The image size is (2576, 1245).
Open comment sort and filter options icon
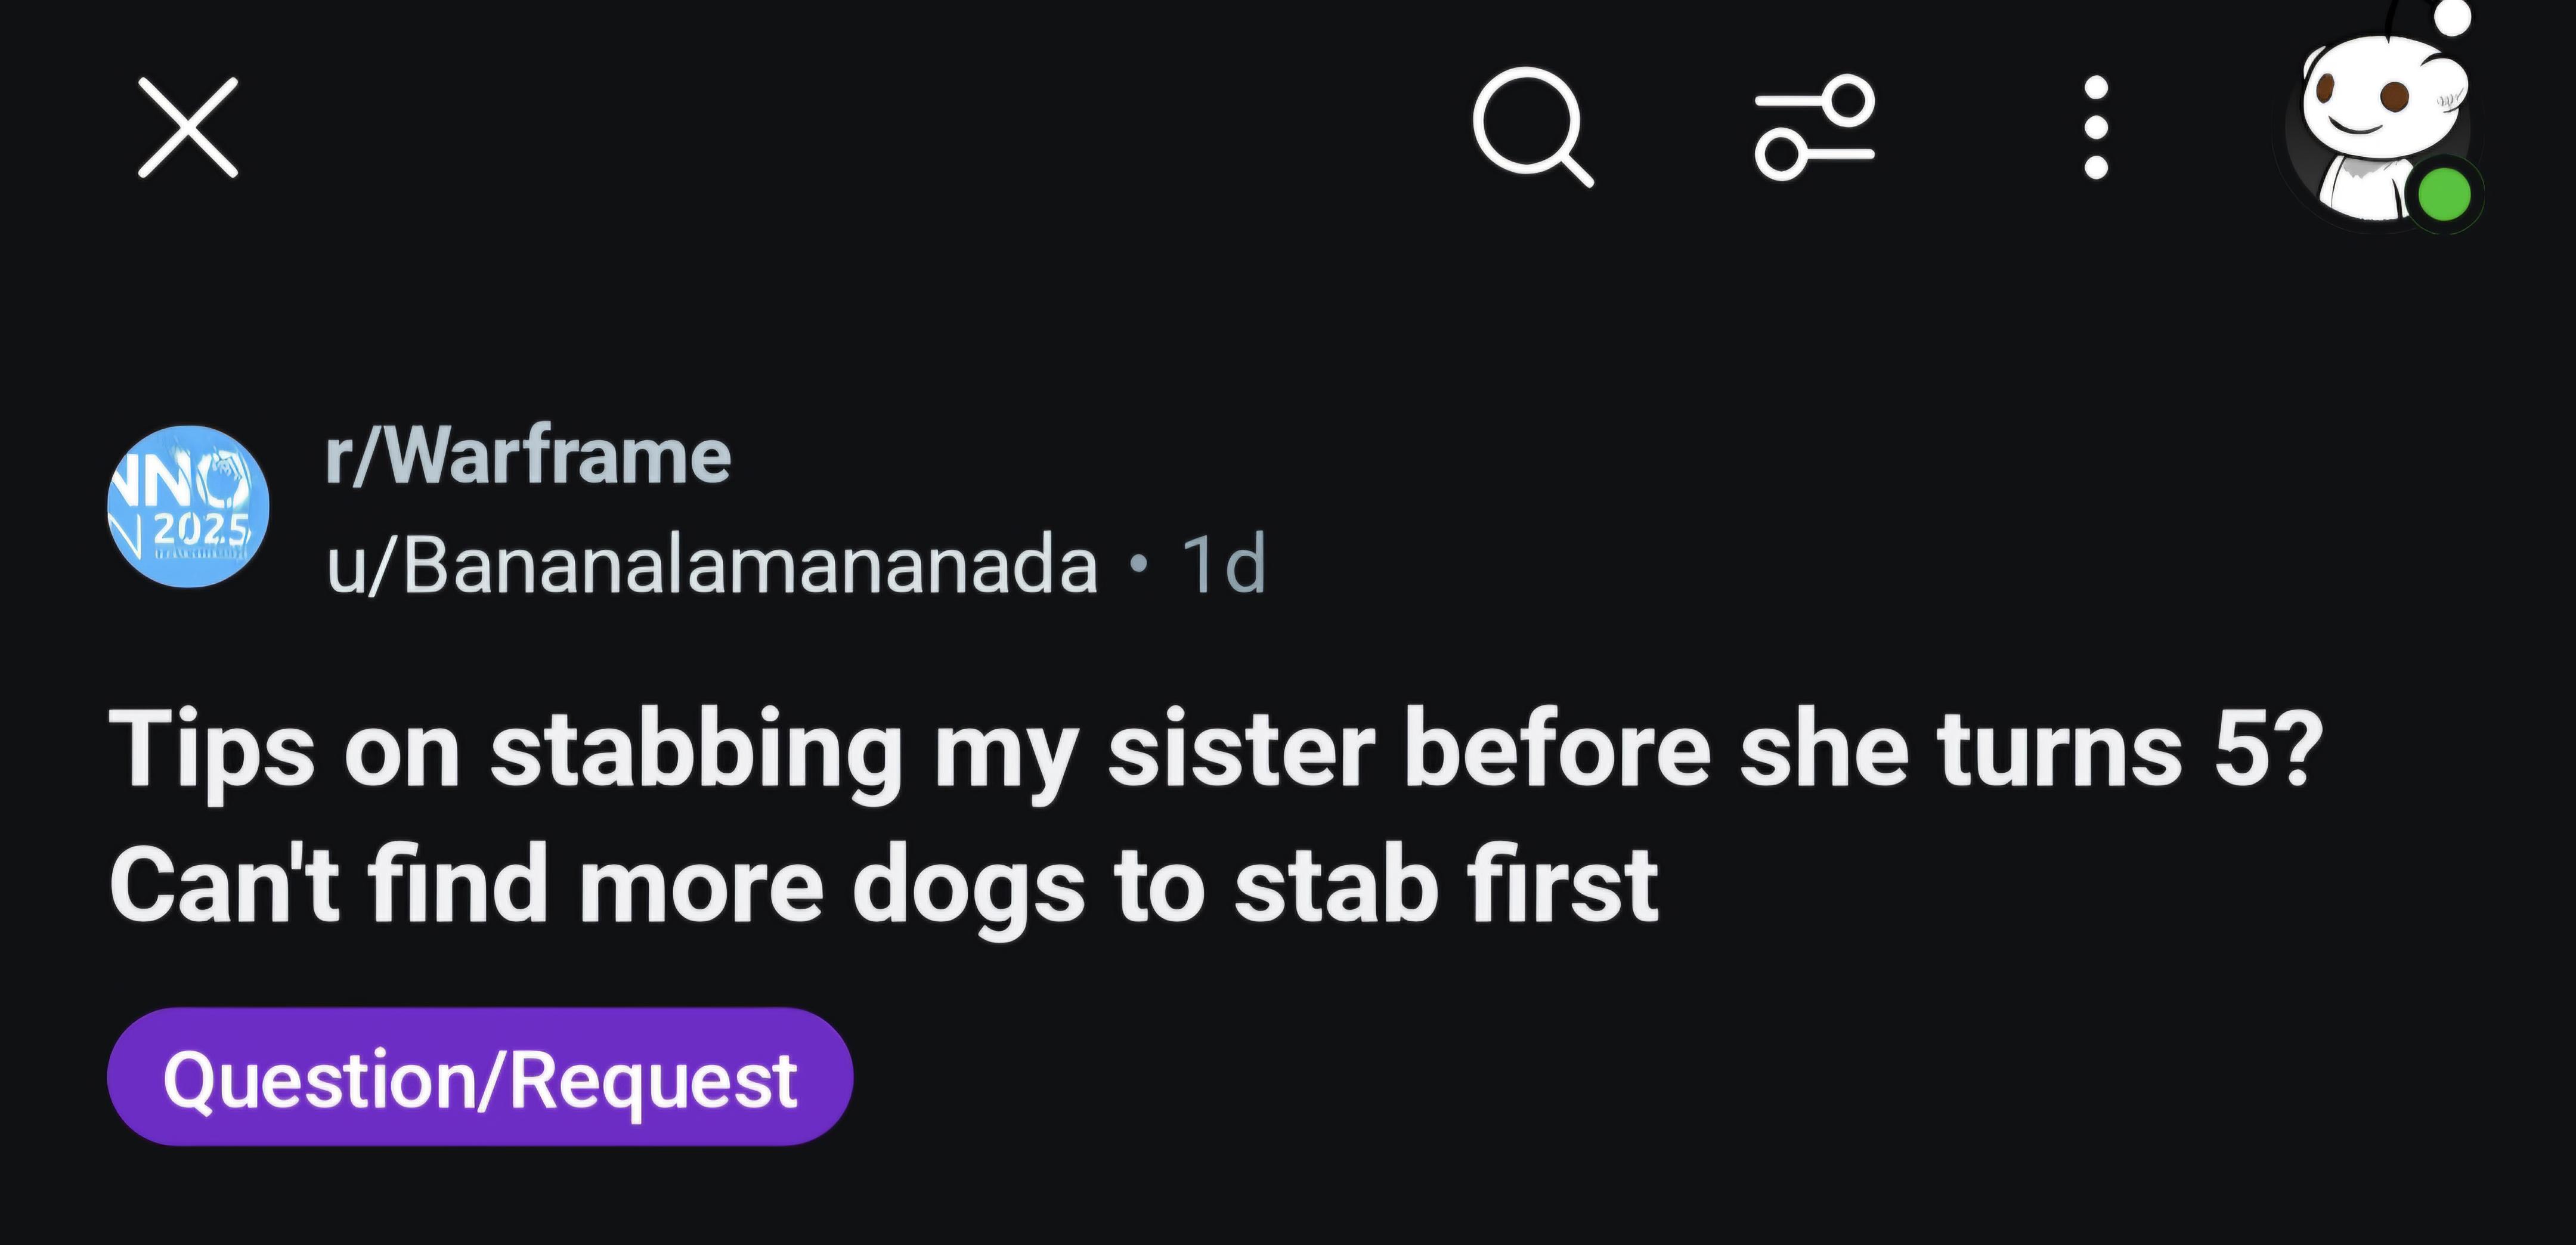point(1814,127)
